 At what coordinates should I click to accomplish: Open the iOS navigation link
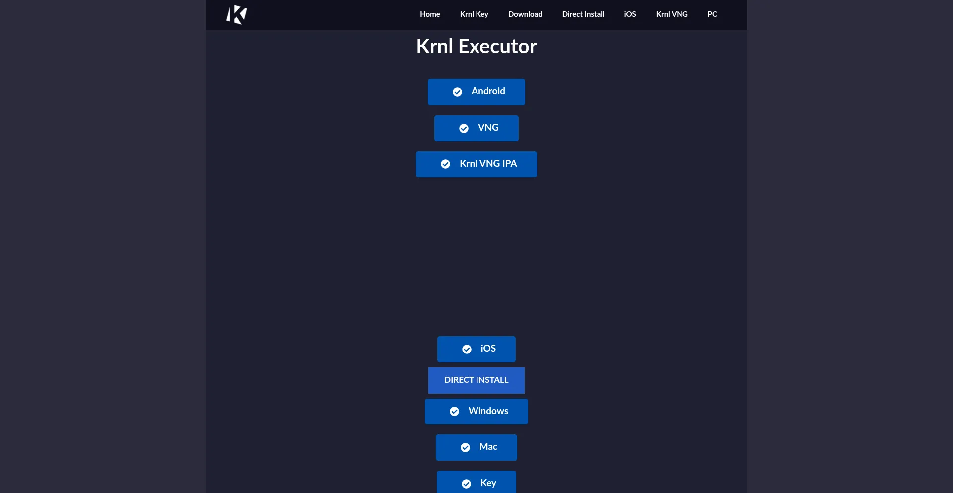pos(629,14)
